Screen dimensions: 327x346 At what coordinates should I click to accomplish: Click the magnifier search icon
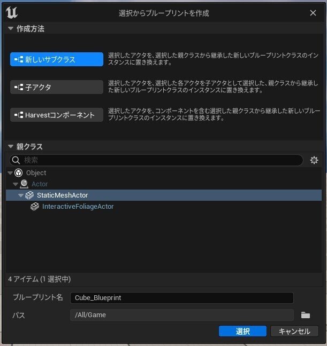(x=16, y=160)
